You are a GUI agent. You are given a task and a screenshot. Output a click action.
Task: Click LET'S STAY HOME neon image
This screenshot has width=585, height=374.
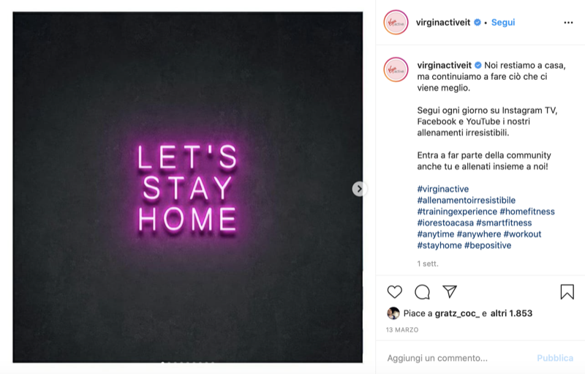[x=188, y=187]
